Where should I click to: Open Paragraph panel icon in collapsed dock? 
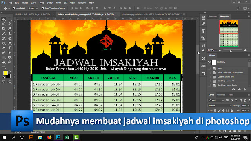click(203, 51)
